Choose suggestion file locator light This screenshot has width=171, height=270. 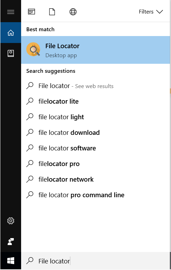(96, 117)
